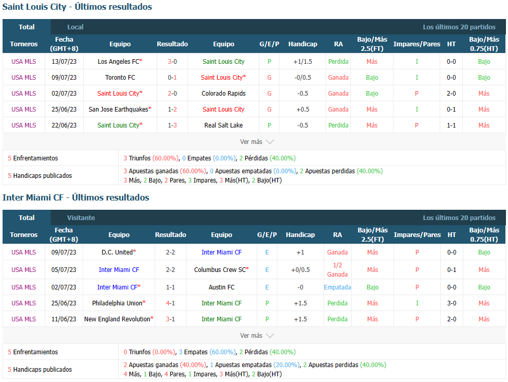This screenshot has width=508, height=382.
Task: Click '3 Apuestas ganadas (60.00%)' summary text
Action: pyautogui.click(x=165, y=171)
